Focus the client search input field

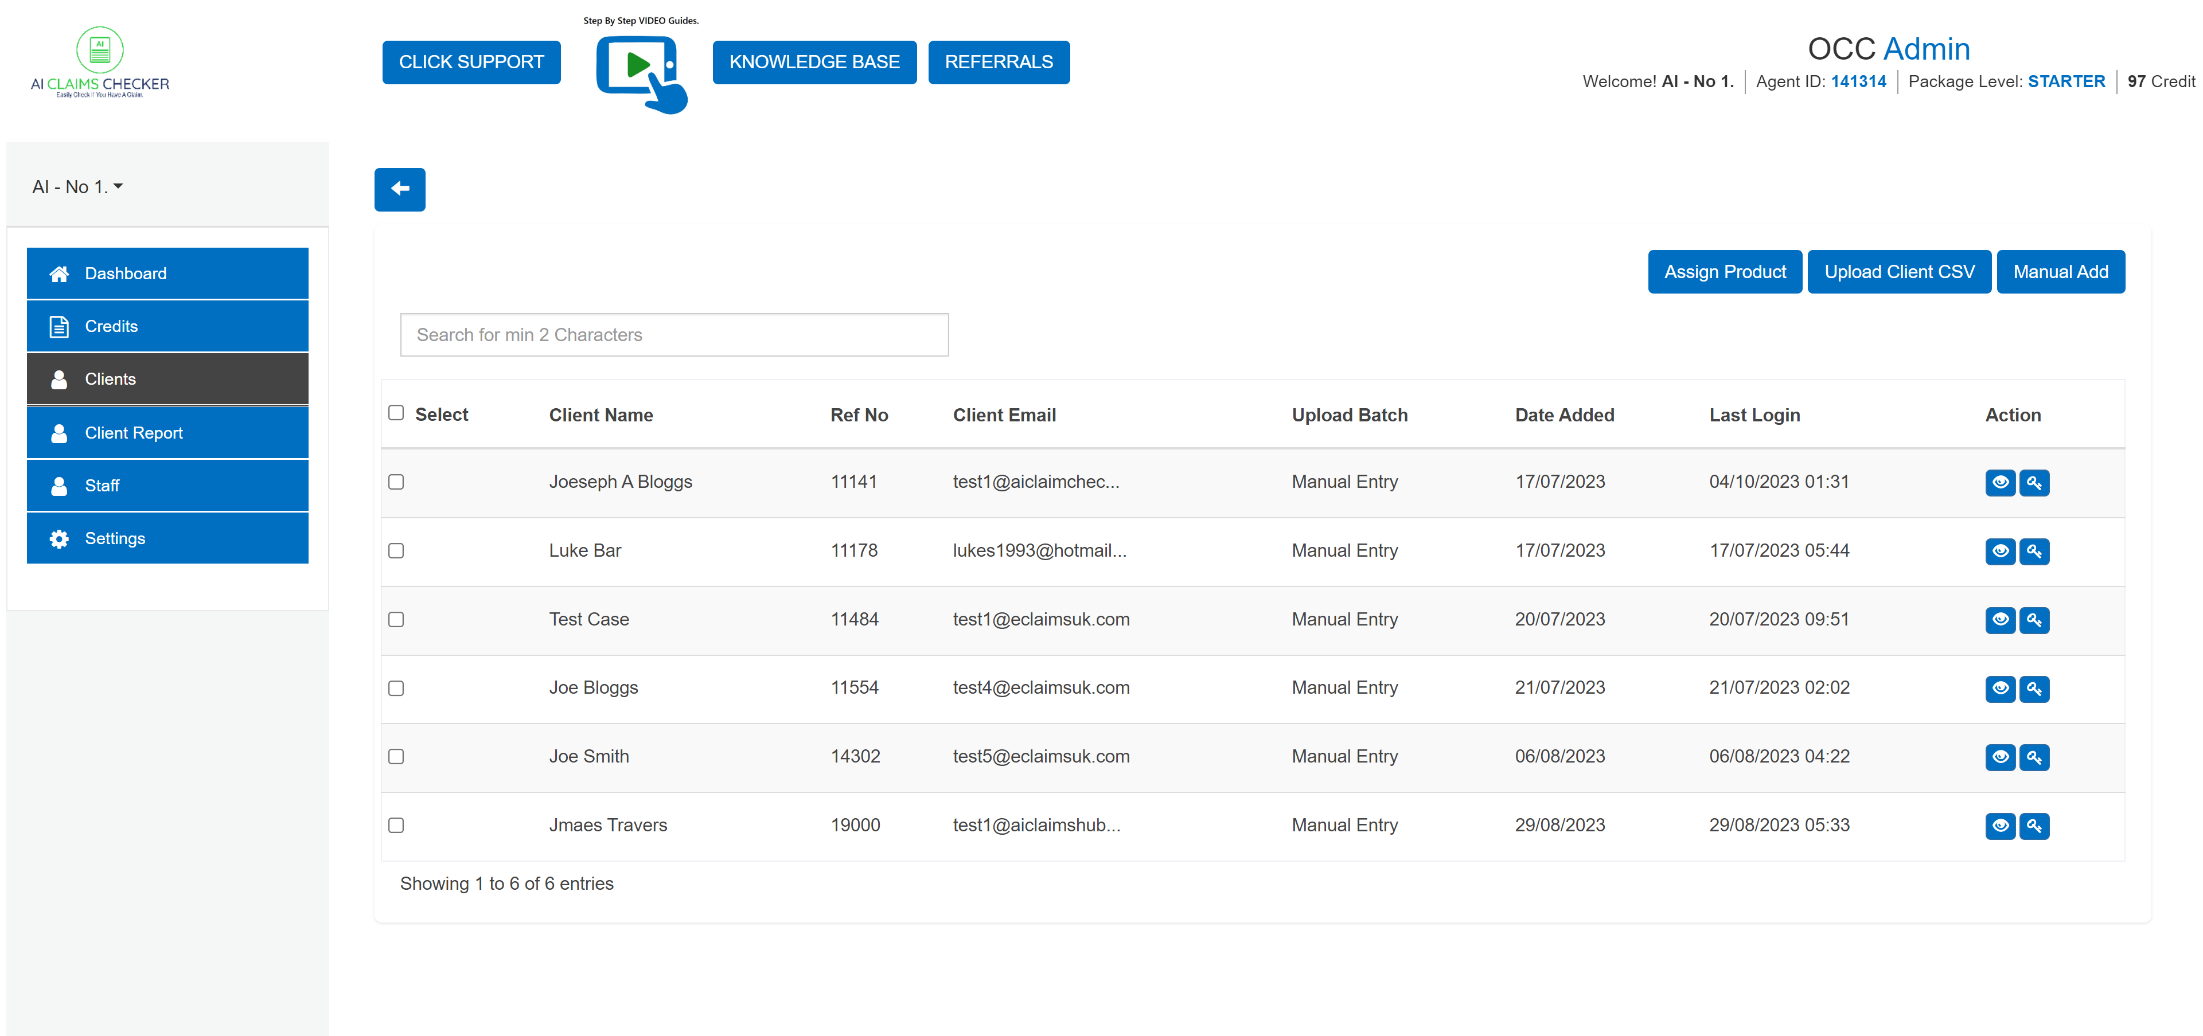pyautogui.click(x=674, y=335)
